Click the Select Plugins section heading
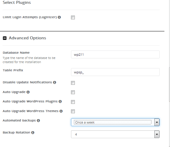 [17, 2]
